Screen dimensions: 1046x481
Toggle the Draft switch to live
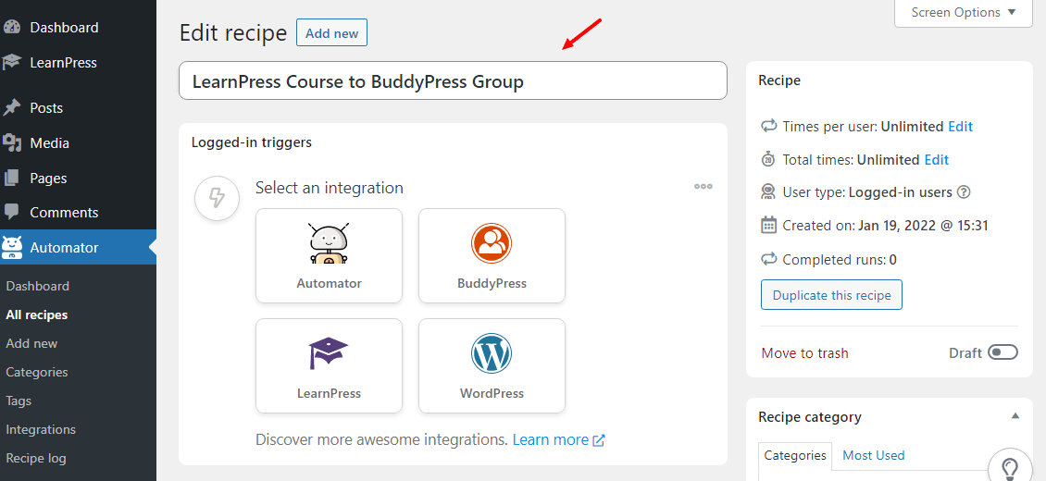(1002, 352)
